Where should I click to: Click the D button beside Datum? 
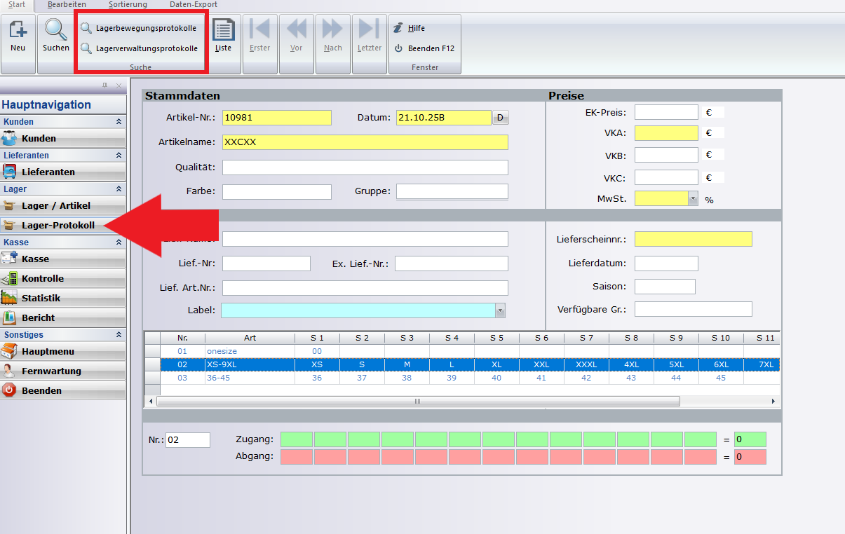(500, 118)
